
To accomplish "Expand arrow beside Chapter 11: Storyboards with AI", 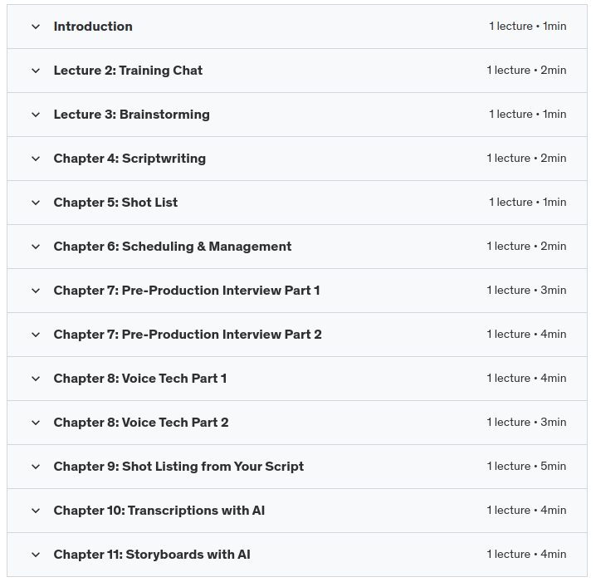I will (x=36, y=555).
